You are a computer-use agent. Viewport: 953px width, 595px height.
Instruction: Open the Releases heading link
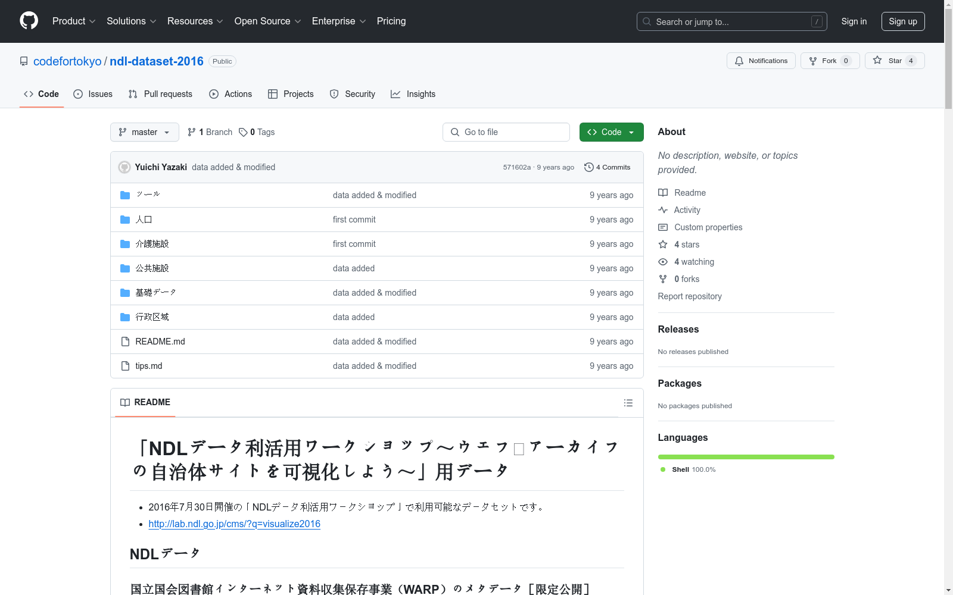coord(678,330)
